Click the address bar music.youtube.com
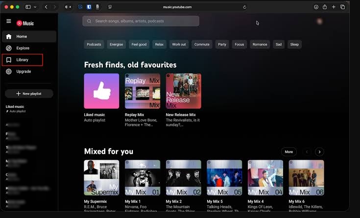 (177, 7)
